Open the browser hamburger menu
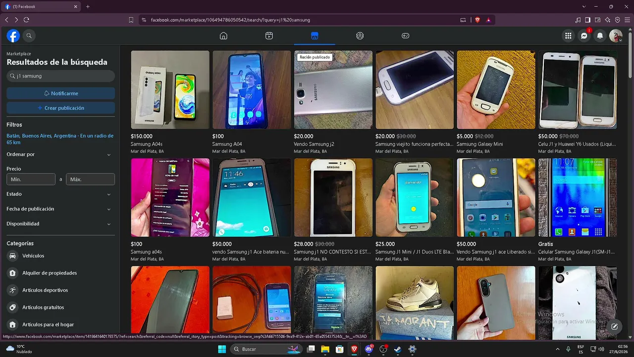The width and height of the screenshot is (634, 357). 627,20
